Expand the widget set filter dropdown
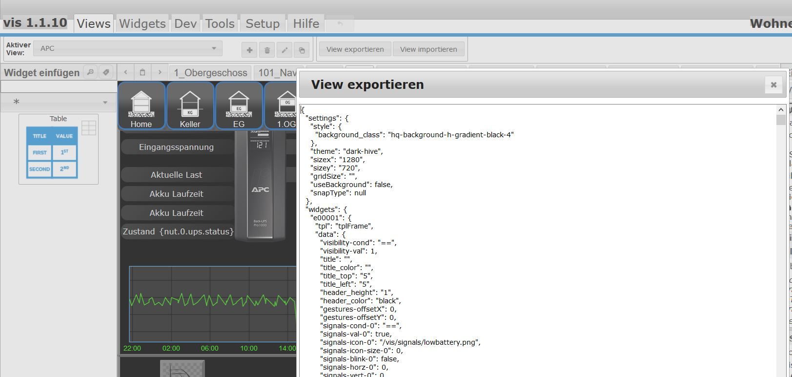792x377 pixels. (x=59, y=102)
